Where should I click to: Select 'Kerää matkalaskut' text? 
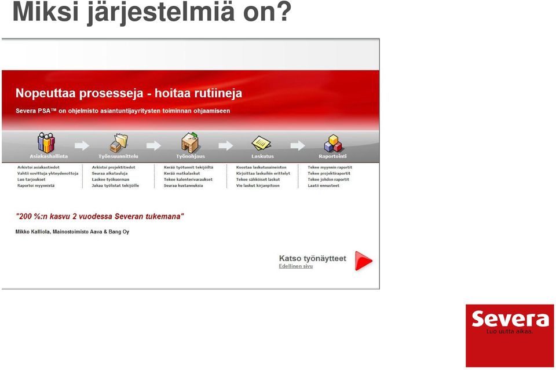(x=181, y=173)
